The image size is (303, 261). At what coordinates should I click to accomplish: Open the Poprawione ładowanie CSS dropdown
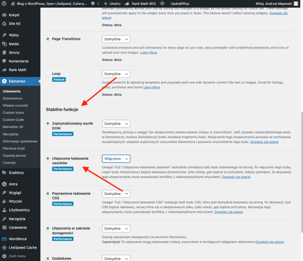click(116, 194)
